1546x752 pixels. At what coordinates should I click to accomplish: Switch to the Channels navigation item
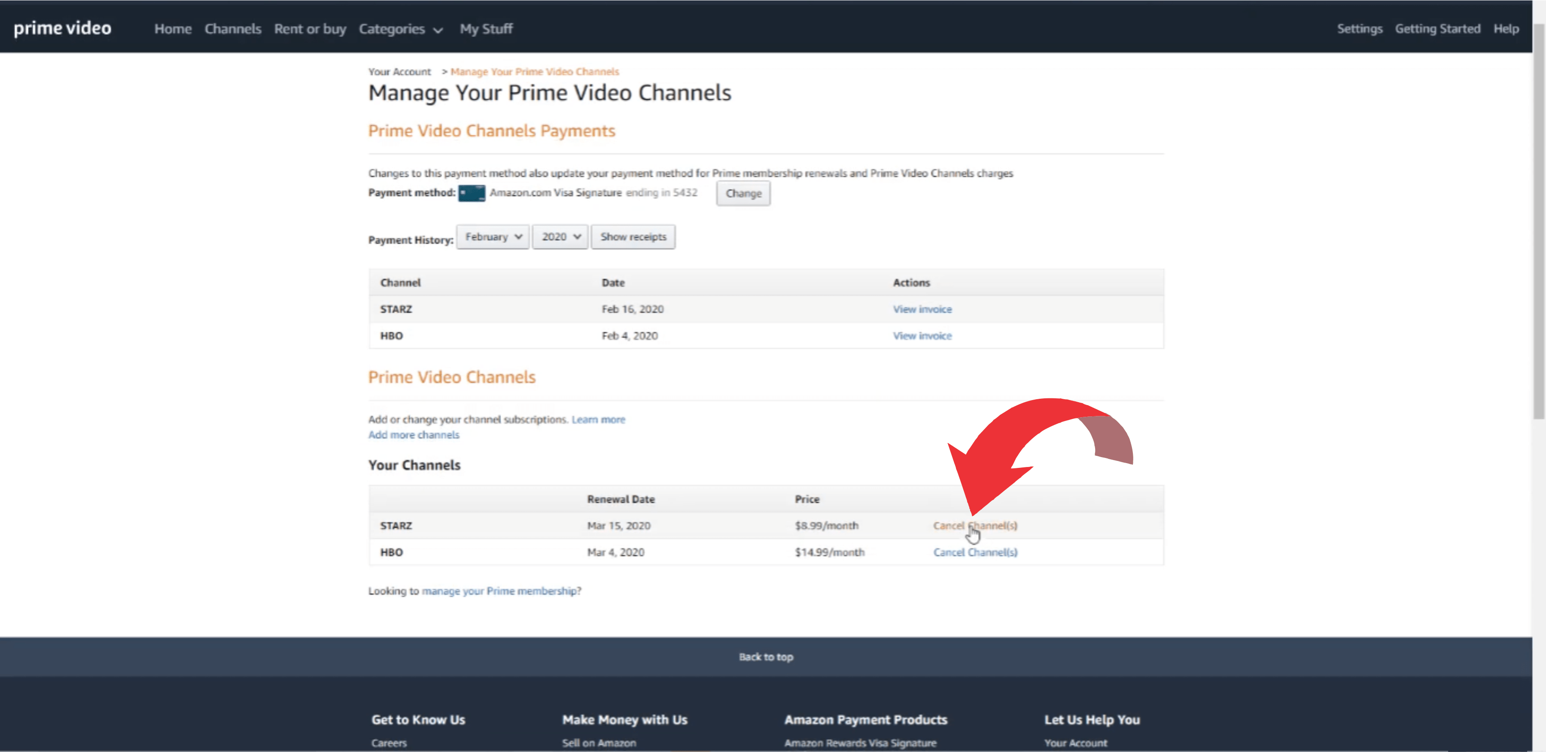tap(233, 28)
